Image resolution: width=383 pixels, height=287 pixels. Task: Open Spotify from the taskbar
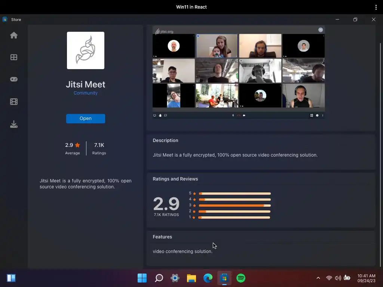241,278
